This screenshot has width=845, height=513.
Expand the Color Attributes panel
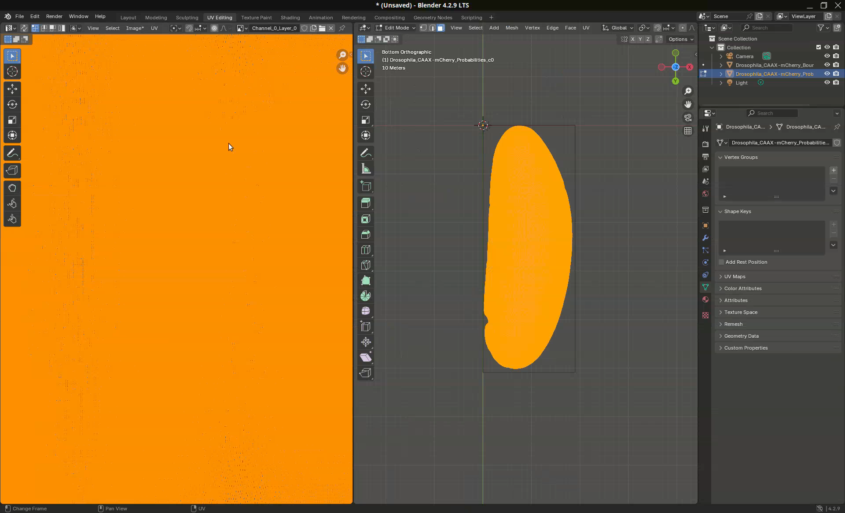tap(742, 288)
